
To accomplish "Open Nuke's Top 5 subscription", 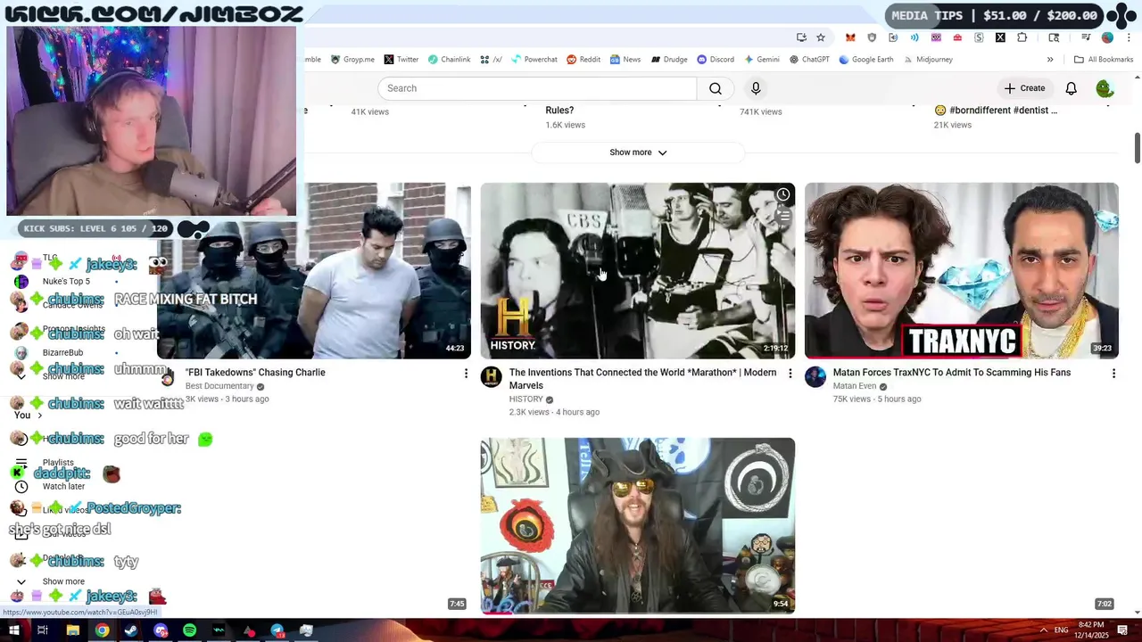I will [66, 282].
